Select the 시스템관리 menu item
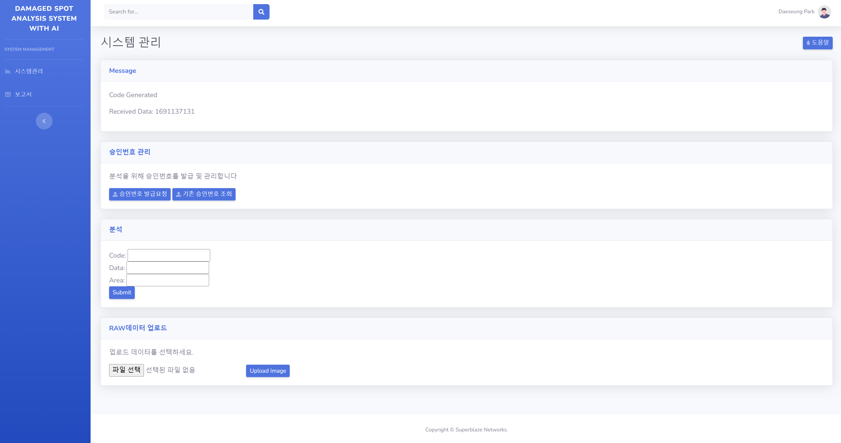841x443 pixels. (29, 71)
